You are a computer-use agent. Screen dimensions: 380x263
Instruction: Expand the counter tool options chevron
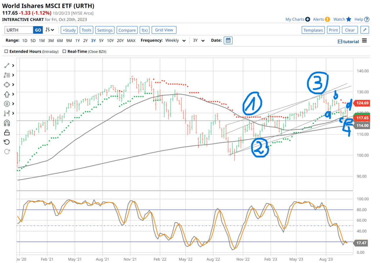click(13, 104)
